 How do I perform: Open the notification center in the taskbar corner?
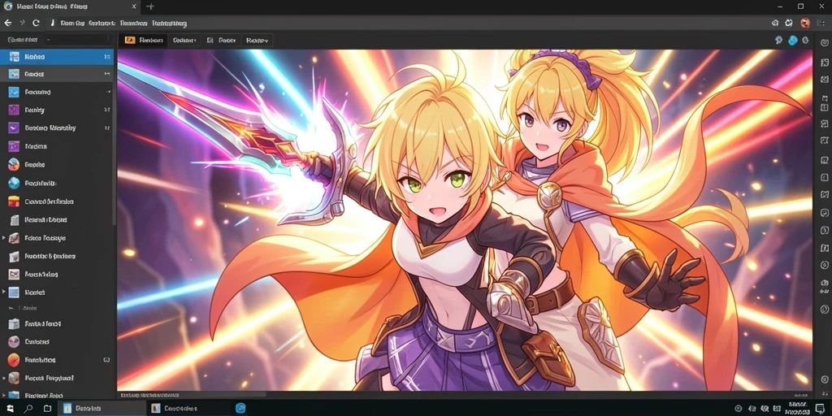(x=820, y=408)
